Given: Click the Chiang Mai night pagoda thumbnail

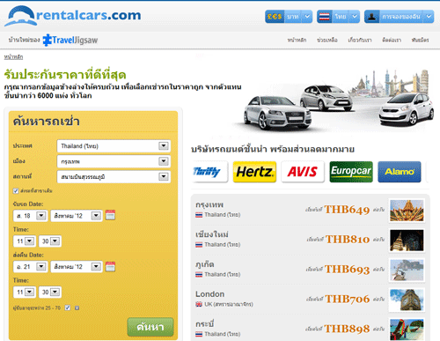Looking at the screenshot, I should pyautogui.click(x=407, y=241).
